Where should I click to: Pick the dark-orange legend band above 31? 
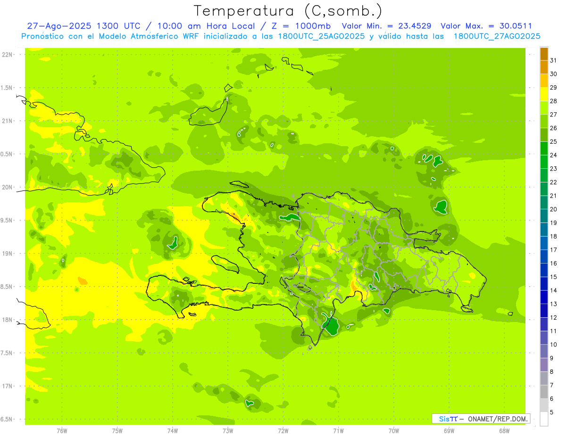point(544,54)
